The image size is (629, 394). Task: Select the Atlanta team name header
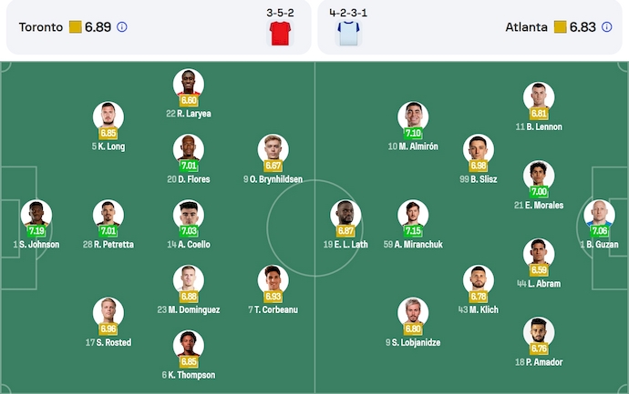(527, 27)
